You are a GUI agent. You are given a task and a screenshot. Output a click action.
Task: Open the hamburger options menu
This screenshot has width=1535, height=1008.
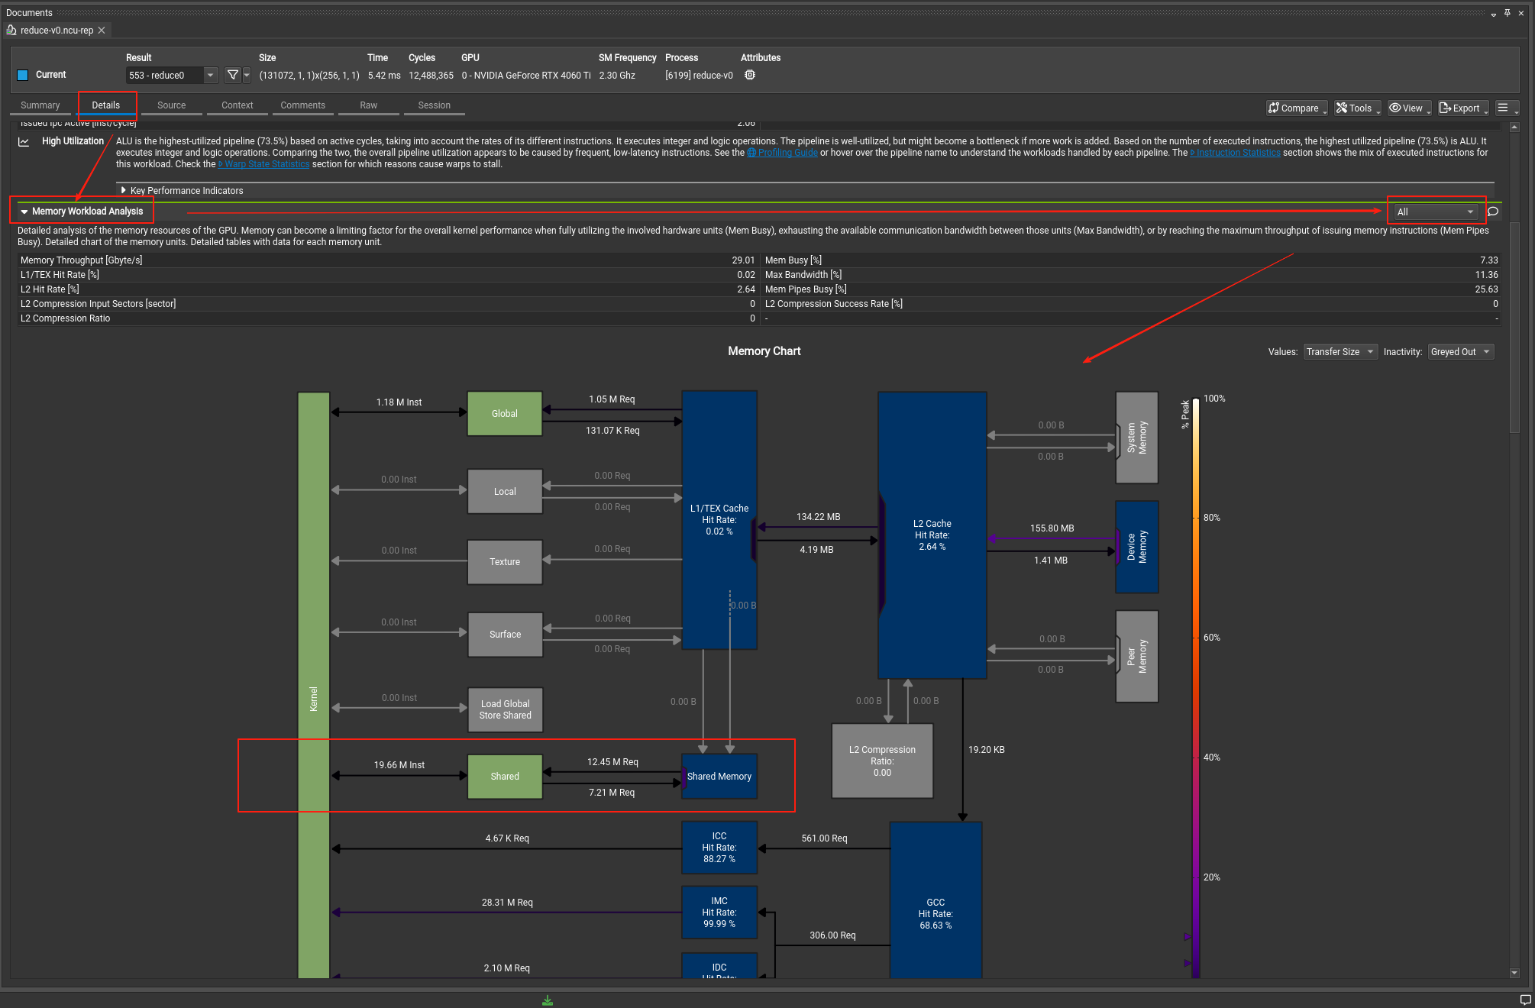pyautogui.click(x=1503, y=108)
